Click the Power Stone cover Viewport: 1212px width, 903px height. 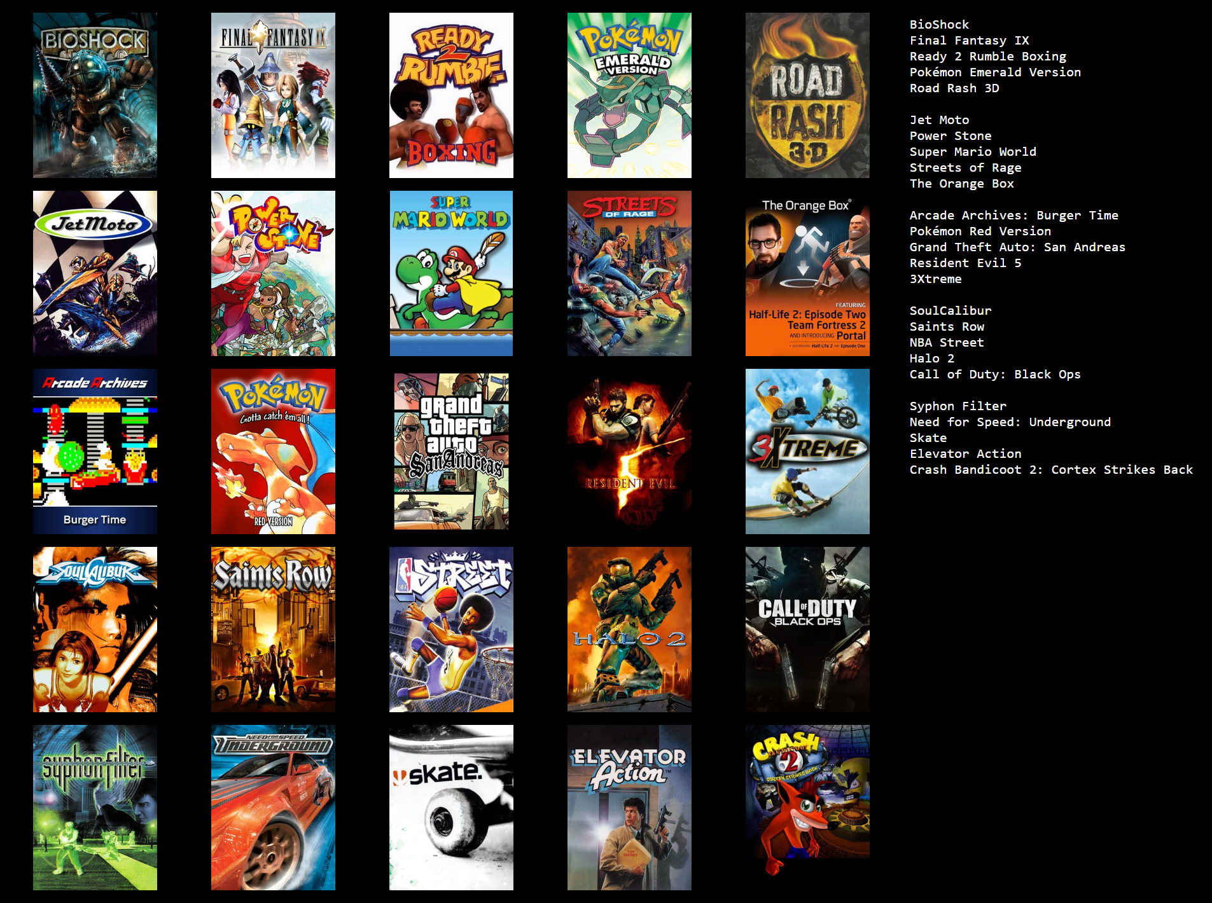click(273, 273)
